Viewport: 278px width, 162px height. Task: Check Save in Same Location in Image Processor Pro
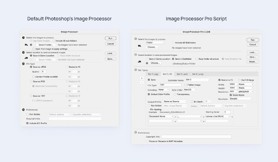(147, 59)
